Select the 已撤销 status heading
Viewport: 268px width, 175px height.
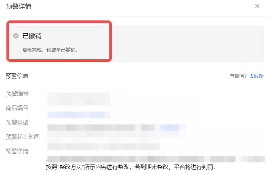tap(32, 36)
